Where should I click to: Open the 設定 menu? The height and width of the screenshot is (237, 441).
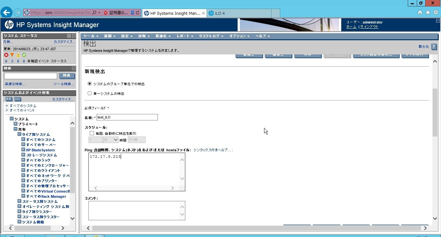[127, 36]
